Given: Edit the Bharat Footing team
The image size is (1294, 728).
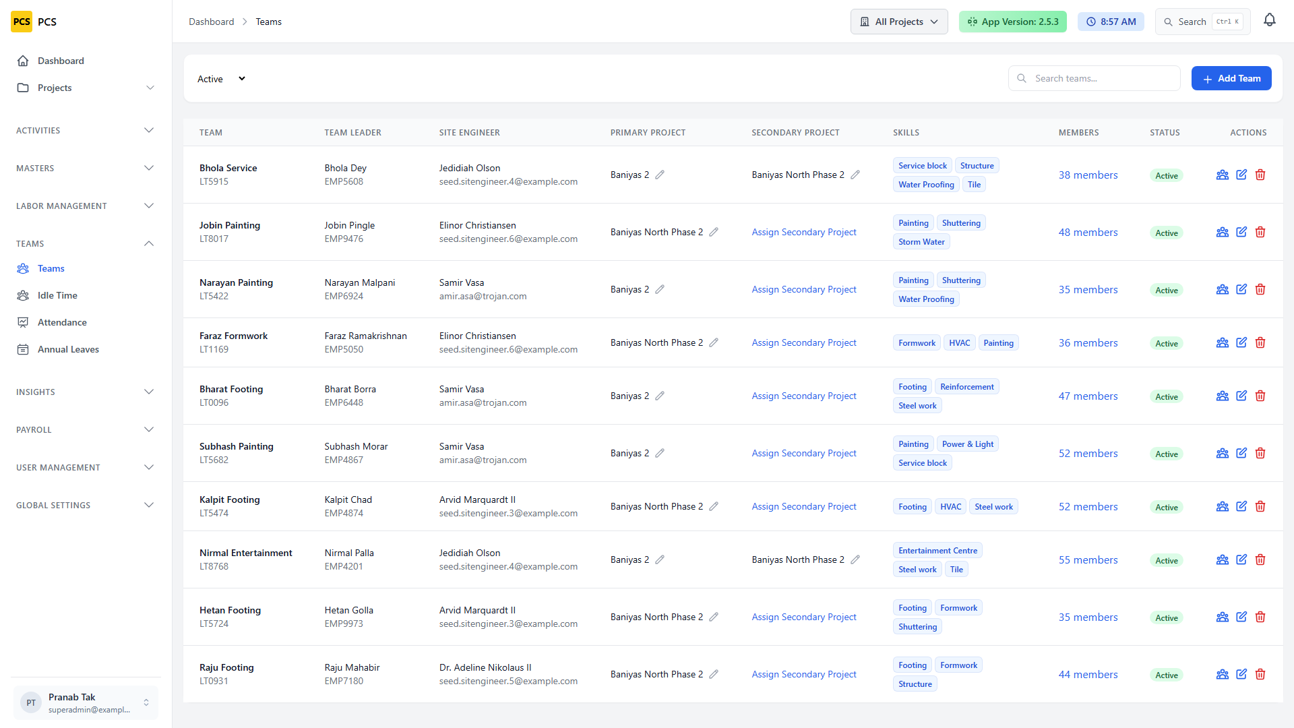Looking at the screenshot, I should pyautogui.click(x=1241, y=396).
